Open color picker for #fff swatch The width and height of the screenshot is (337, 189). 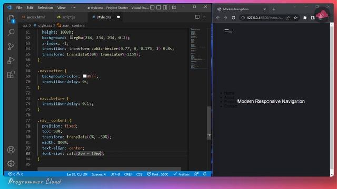point(85,76)
